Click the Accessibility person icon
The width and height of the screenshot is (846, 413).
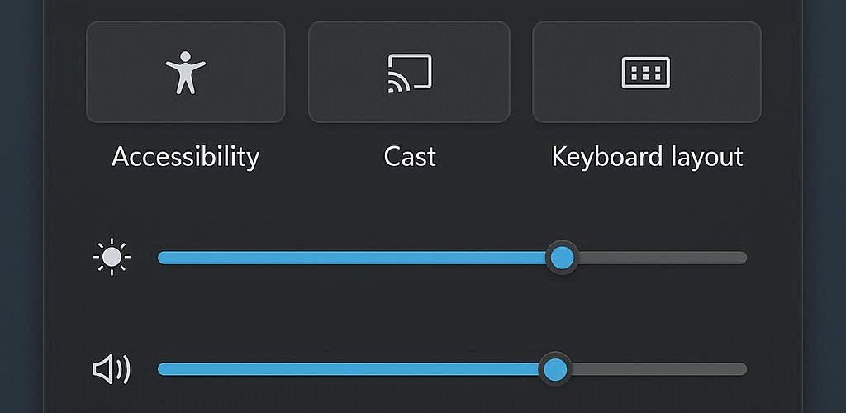186,73
